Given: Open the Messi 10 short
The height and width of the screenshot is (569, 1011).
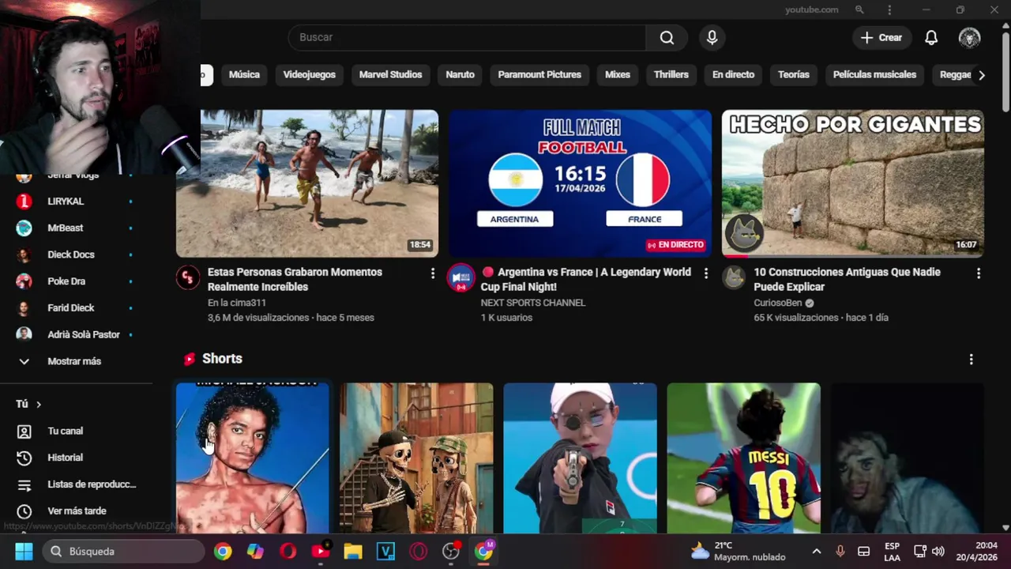Looking at the screenshot, I should point(744,458).
